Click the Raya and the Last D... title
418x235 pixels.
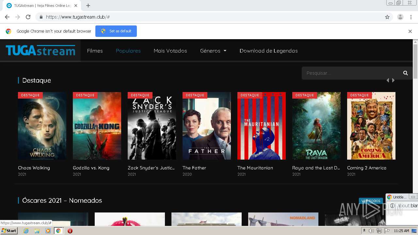[x=316, y=168]
